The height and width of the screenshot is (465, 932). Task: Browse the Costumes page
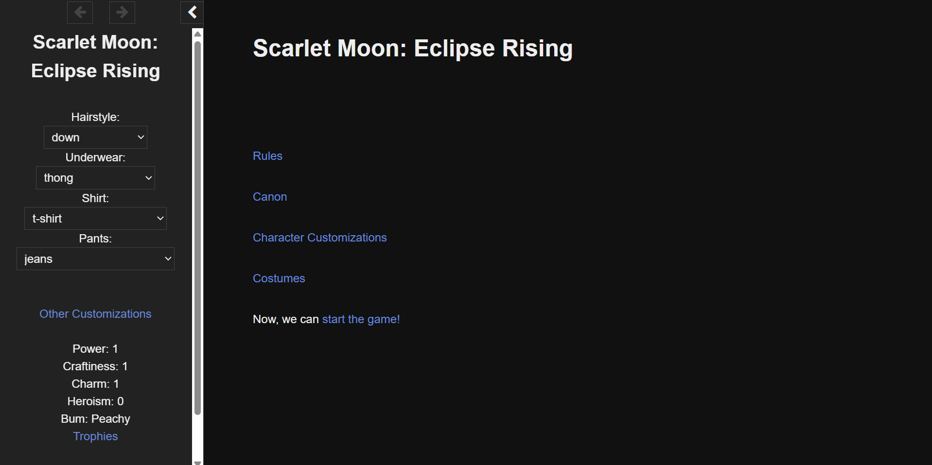pos(279,278)
